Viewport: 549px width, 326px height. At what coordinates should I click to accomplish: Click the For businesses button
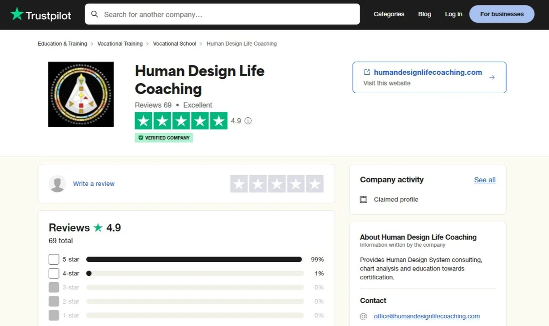pyautogui.click(x=502, y=14)
